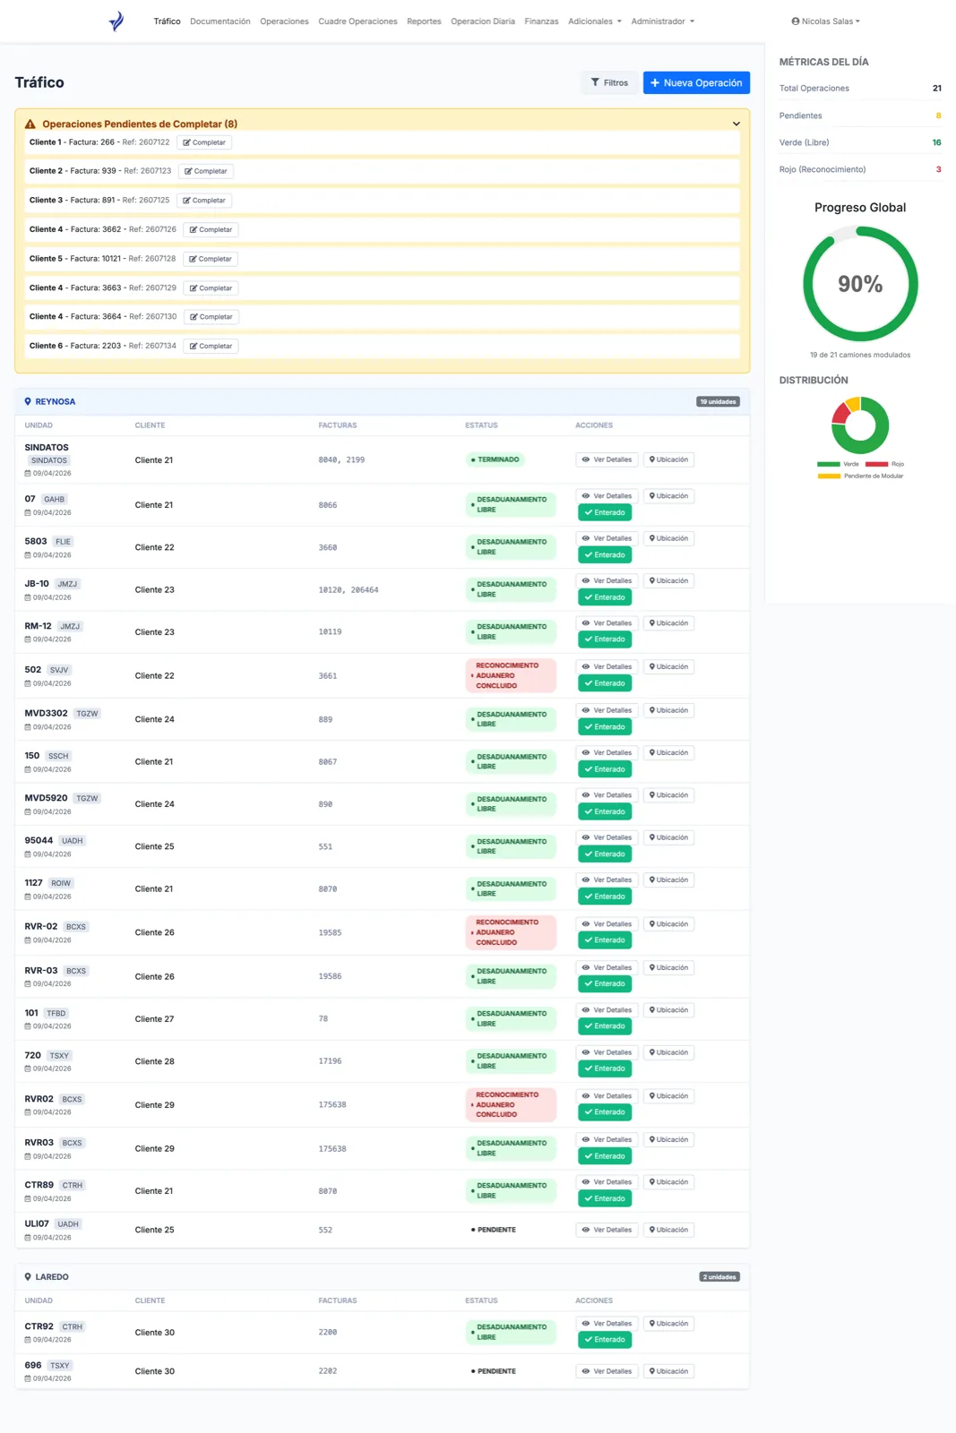This screenshot has width=956, height=1433.
Task: Go to Documentación page
Action: click(x=220, y=21)
